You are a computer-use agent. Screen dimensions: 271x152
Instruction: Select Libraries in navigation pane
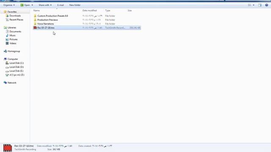point(12,27)
